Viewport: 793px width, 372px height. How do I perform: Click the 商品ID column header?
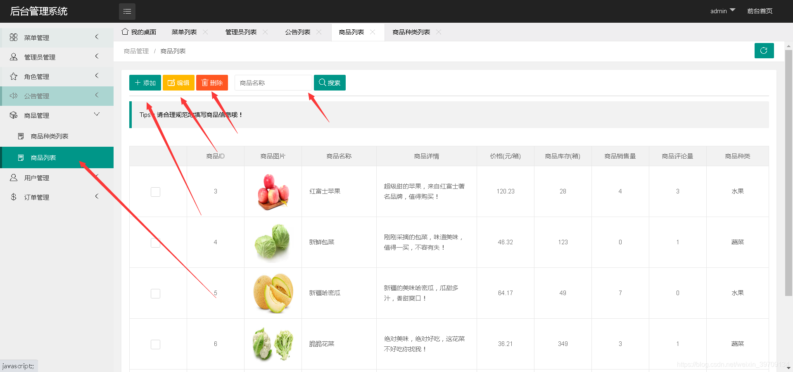tap(215, 156)
